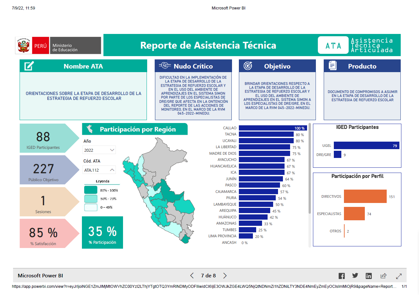Click the Participación por Perfil chart title
Viewport: 419px width, 295px height.
click(357, 176)
